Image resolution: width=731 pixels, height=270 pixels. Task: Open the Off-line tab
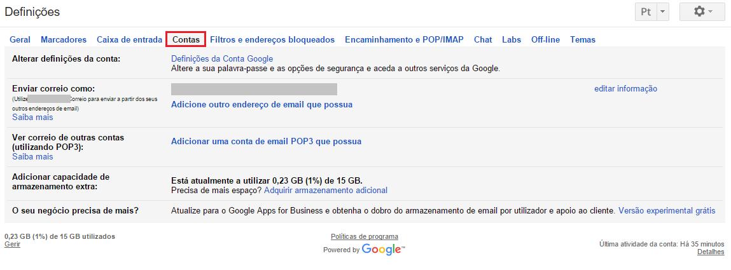click(x=545, y=39)
